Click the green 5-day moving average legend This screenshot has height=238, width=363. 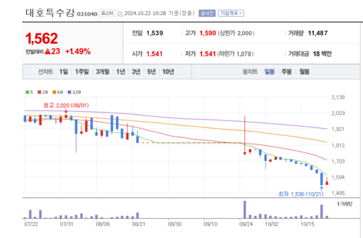click(29, 92)
